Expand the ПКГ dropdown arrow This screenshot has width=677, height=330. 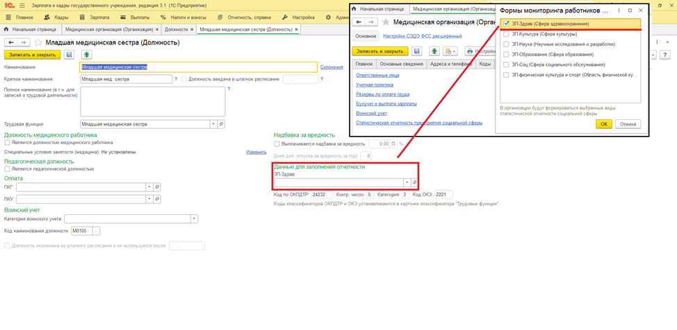[149, 187]
